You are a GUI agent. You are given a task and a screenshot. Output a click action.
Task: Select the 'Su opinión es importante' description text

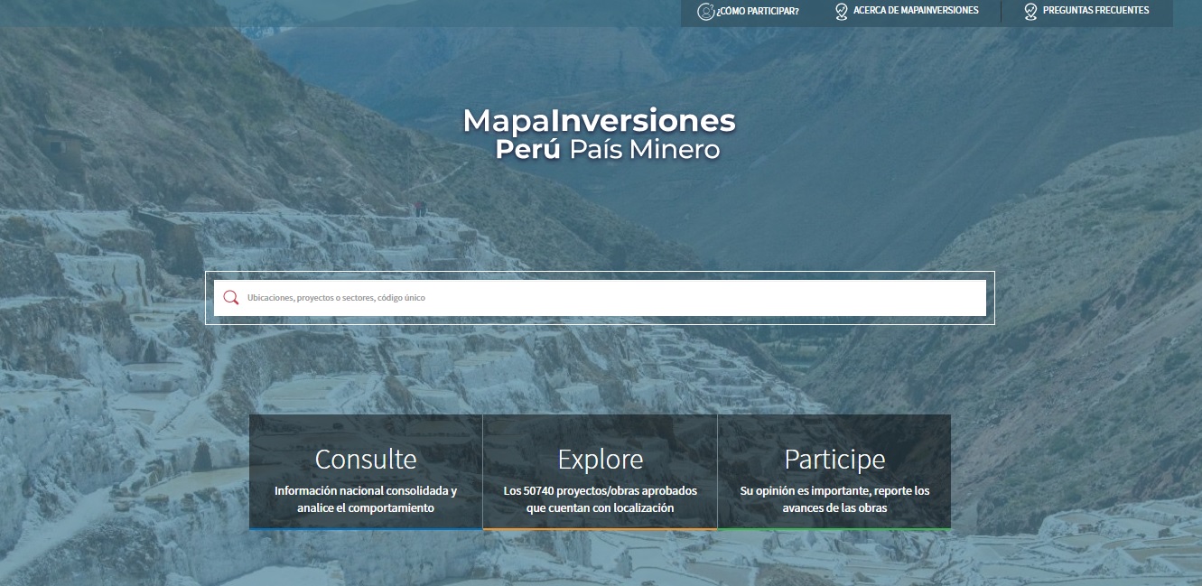click(834, 499)
